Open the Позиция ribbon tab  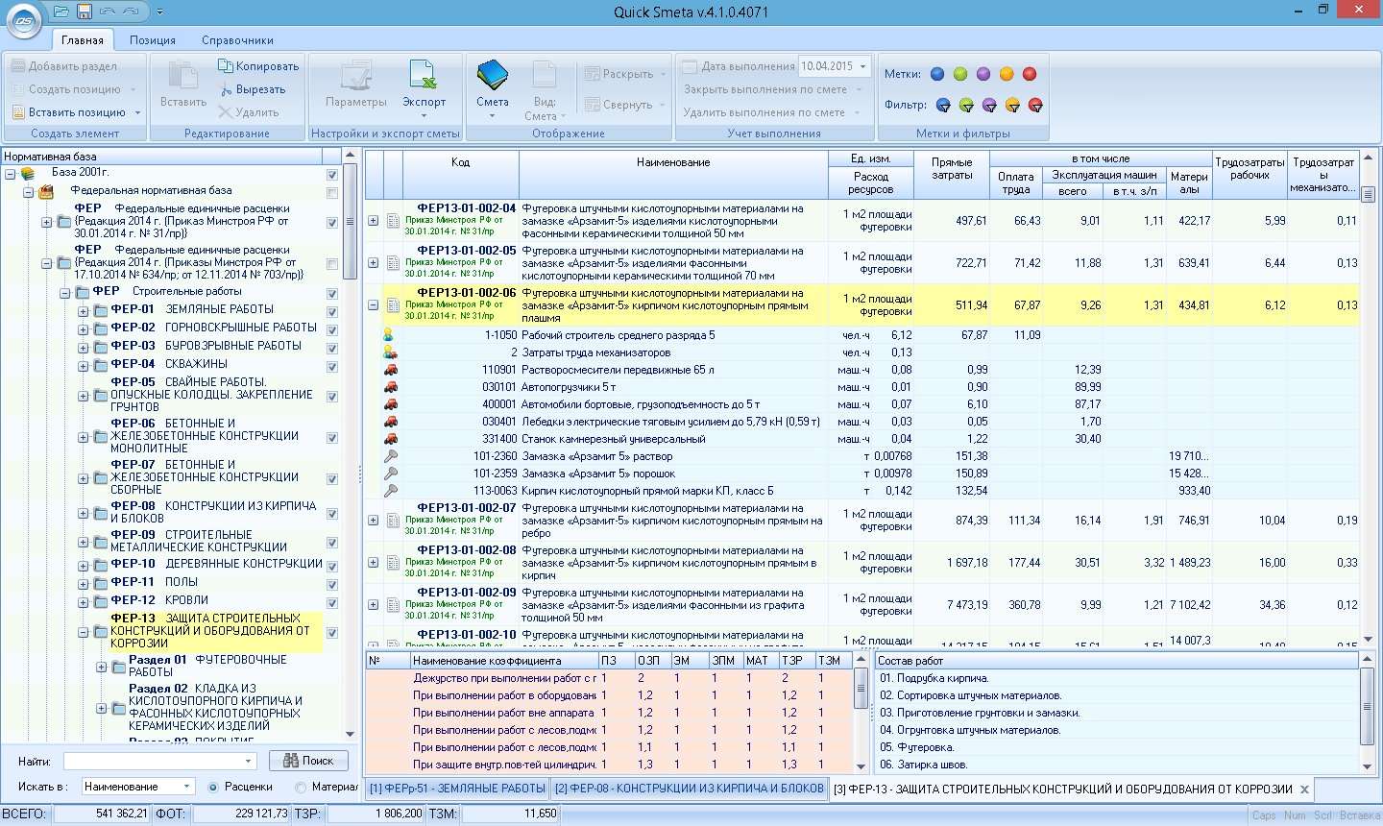(153, 40)
